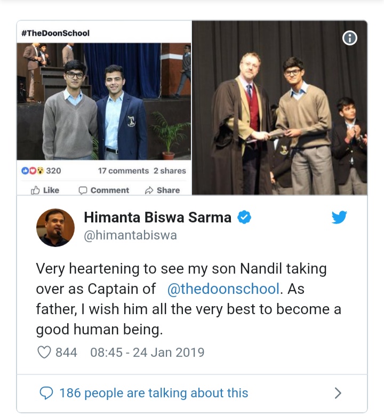
Task: Click the heart like icon
Action: [44, 352]
